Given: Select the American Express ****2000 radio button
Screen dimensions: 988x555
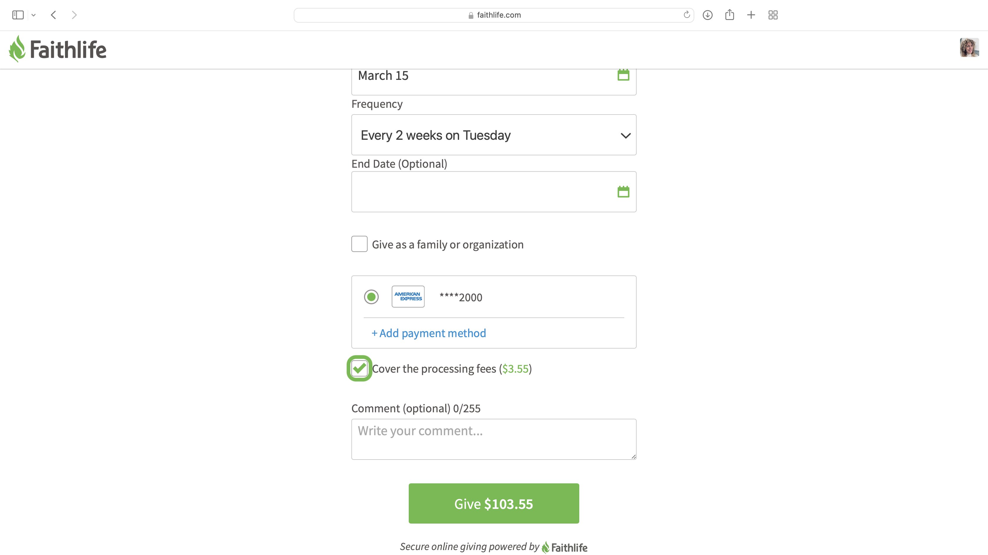Looking at the screenshot, I should point(371,297).
